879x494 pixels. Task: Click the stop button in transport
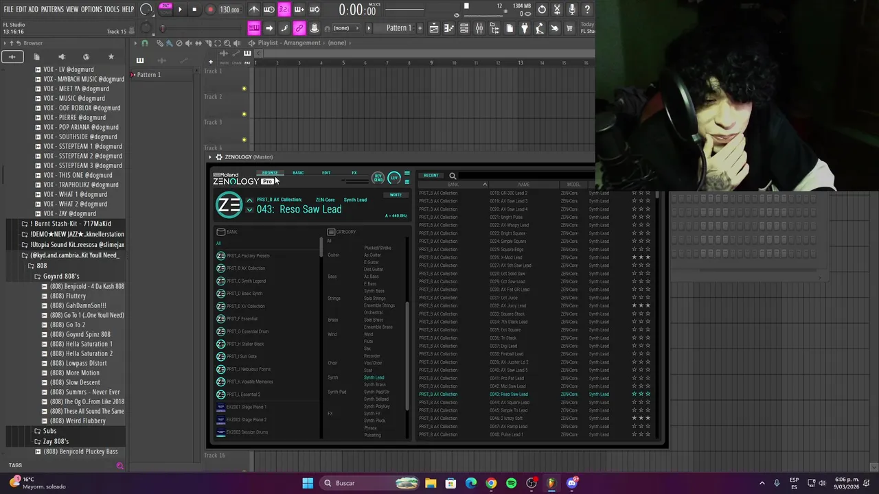pyautogui.click(x=194, y=10)
